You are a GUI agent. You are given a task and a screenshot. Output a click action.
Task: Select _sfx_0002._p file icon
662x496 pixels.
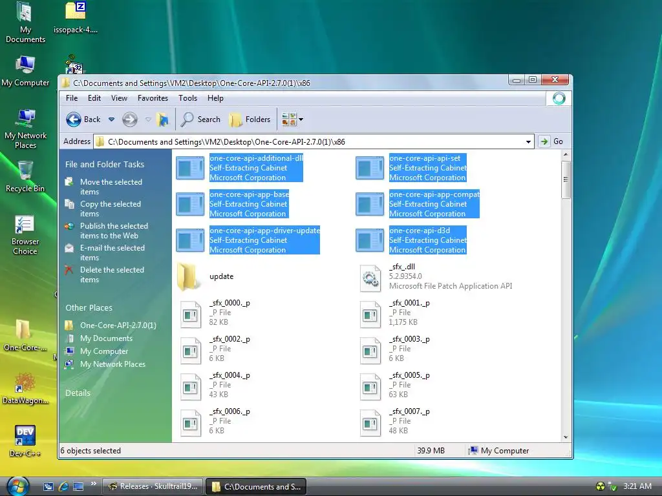click(191, 351)
